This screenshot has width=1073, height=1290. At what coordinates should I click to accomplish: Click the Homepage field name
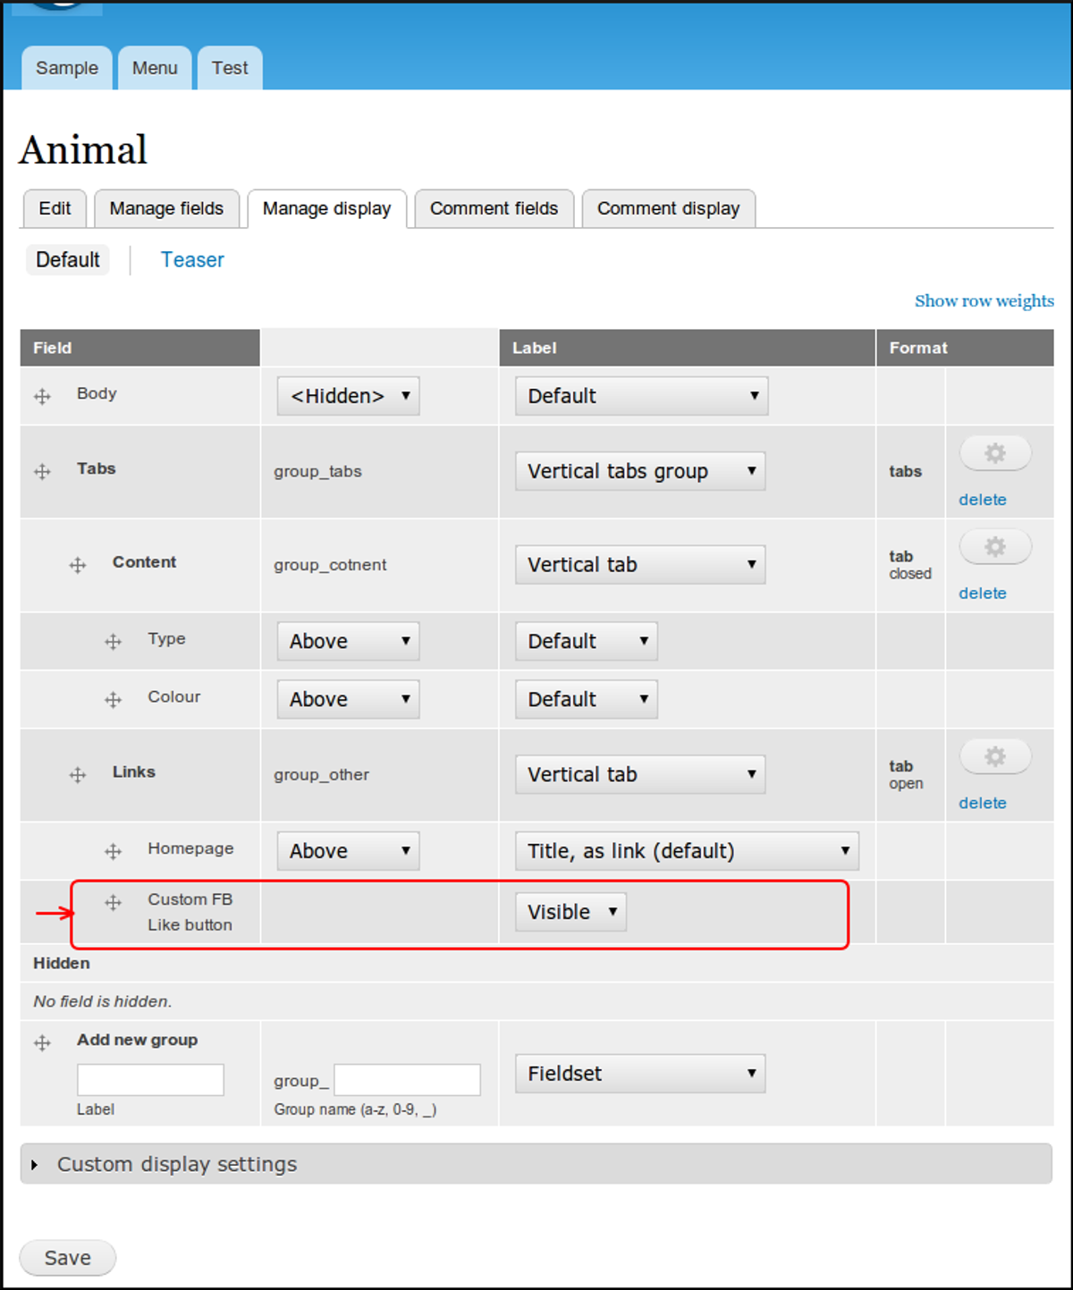(x=190, y=848)
